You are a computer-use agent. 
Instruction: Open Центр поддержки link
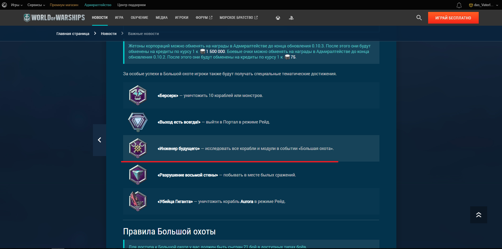(x=132, y=5)
